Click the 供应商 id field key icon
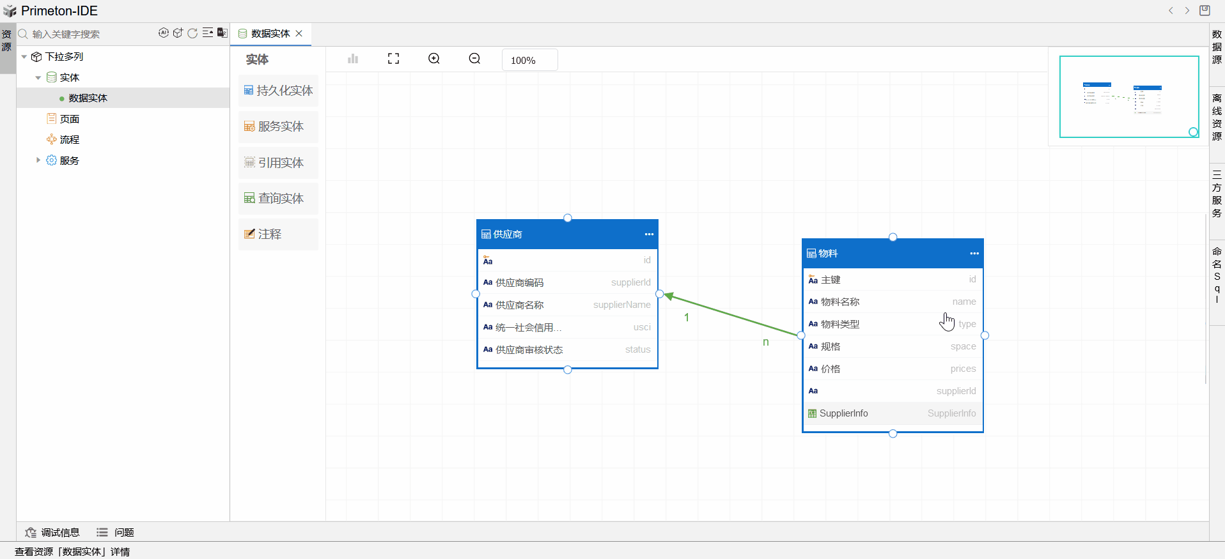 click(x=488, y=260)
